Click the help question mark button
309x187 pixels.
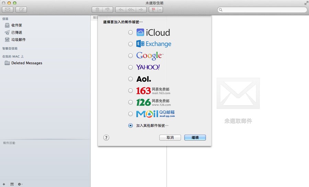[106, 138]
